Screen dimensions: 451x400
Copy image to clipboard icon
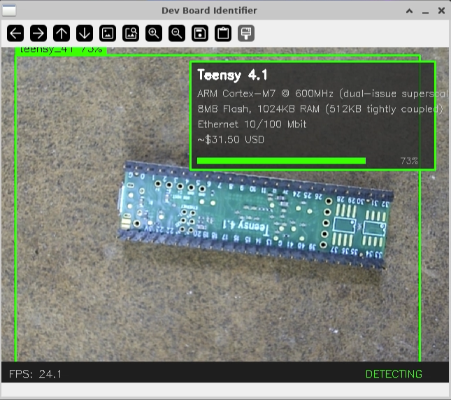223,34
